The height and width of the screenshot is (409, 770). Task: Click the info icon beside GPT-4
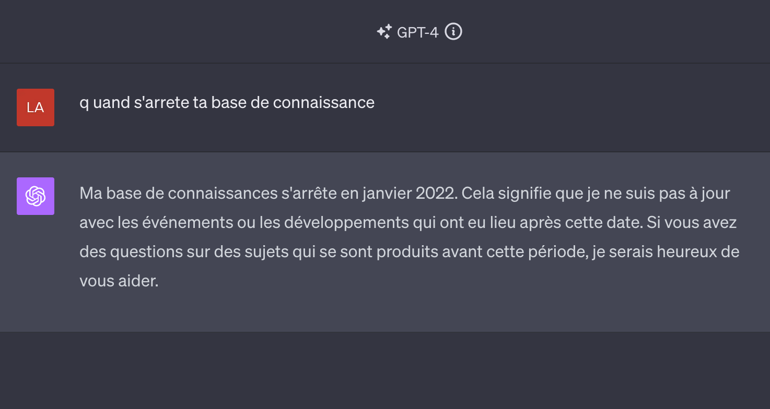tap(453, 32)
